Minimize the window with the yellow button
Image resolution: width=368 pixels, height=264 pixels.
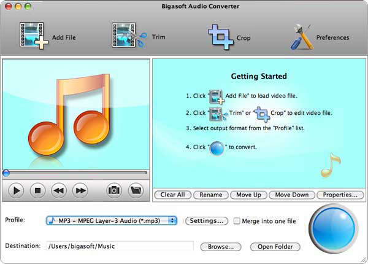(x=18, y=6)
